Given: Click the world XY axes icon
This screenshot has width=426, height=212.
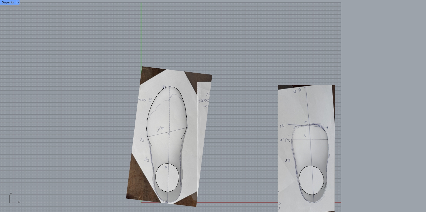Looking at the screenshot, I should tap(13, 199).
